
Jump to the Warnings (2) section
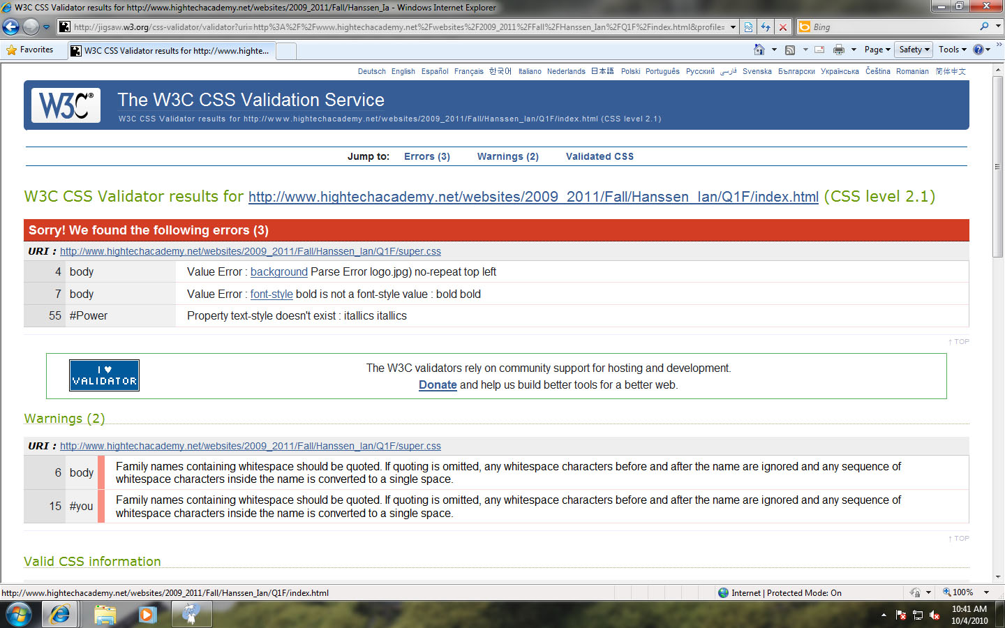[507, 156]
